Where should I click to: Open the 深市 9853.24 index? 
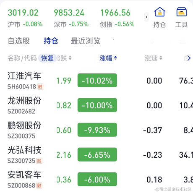point(71,18)
